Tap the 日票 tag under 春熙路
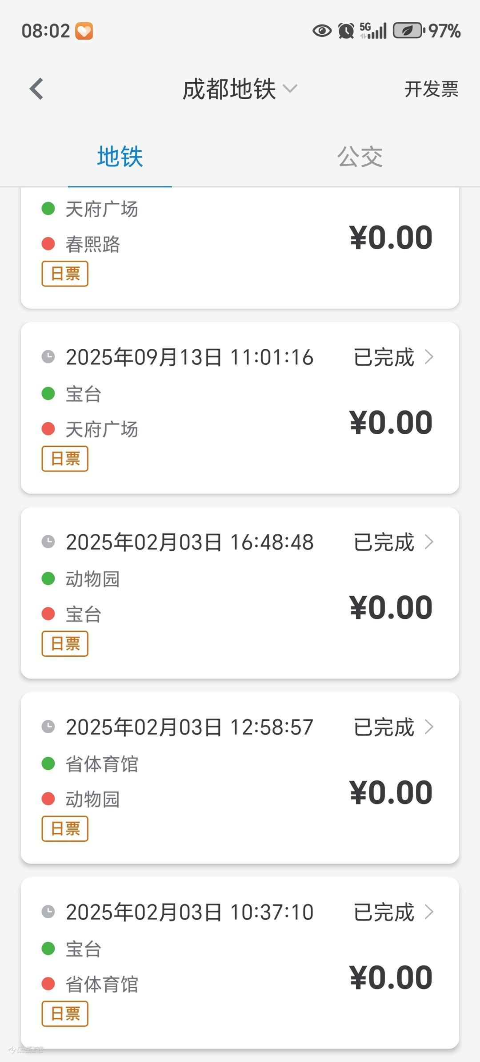This screenshot has width=480, height=1062. [65, 274]
